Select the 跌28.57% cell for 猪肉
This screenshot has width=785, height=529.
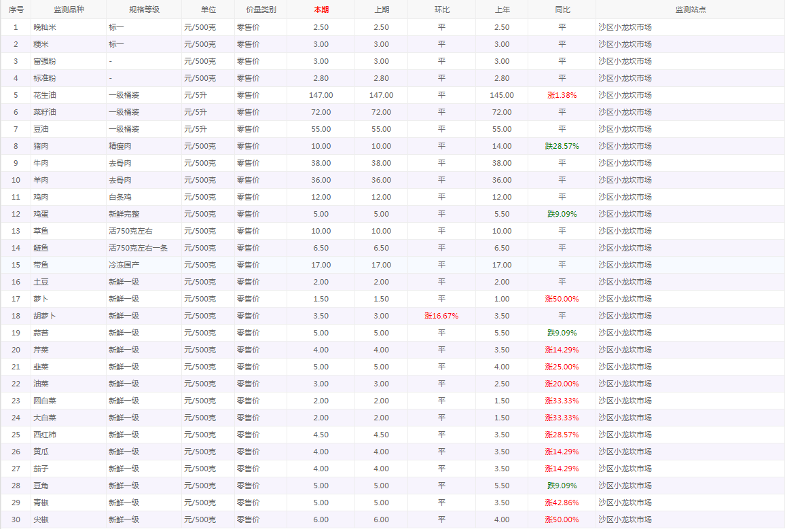pos(562,146)
